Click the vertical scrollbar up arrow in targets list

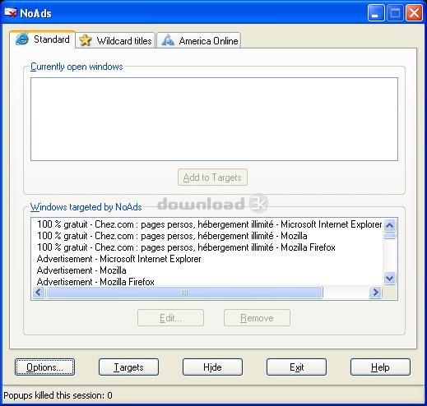click(389, 225)
